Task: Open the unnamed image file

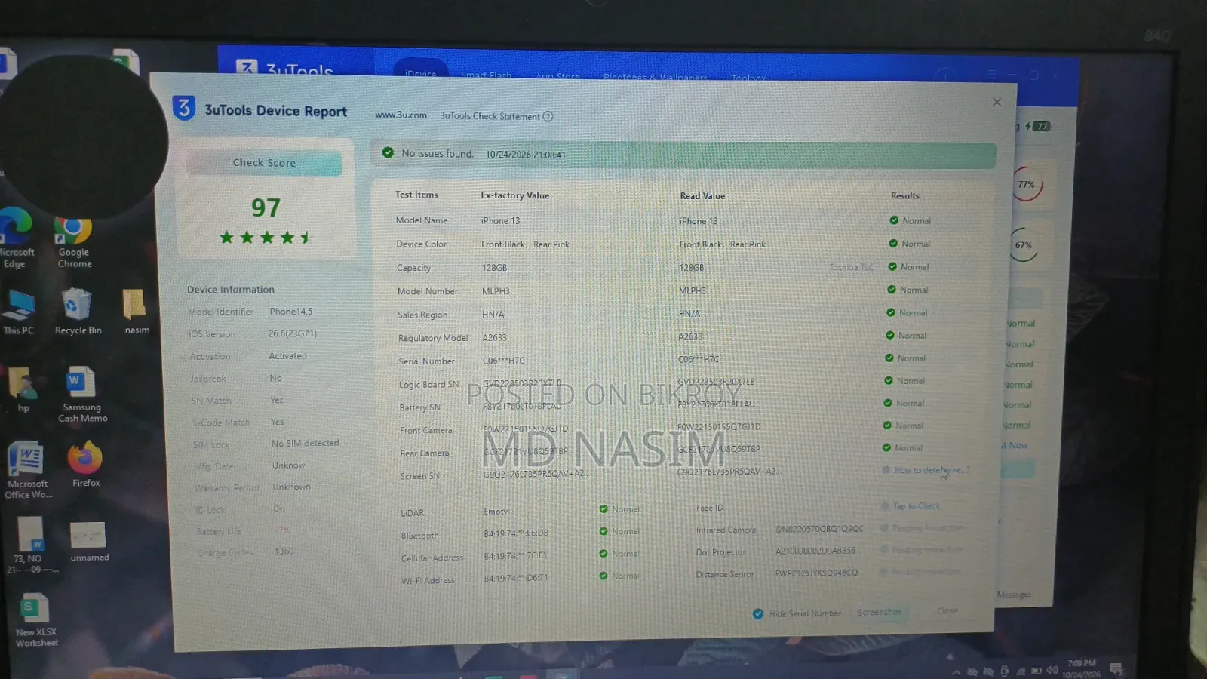Action: pos(89,542)
